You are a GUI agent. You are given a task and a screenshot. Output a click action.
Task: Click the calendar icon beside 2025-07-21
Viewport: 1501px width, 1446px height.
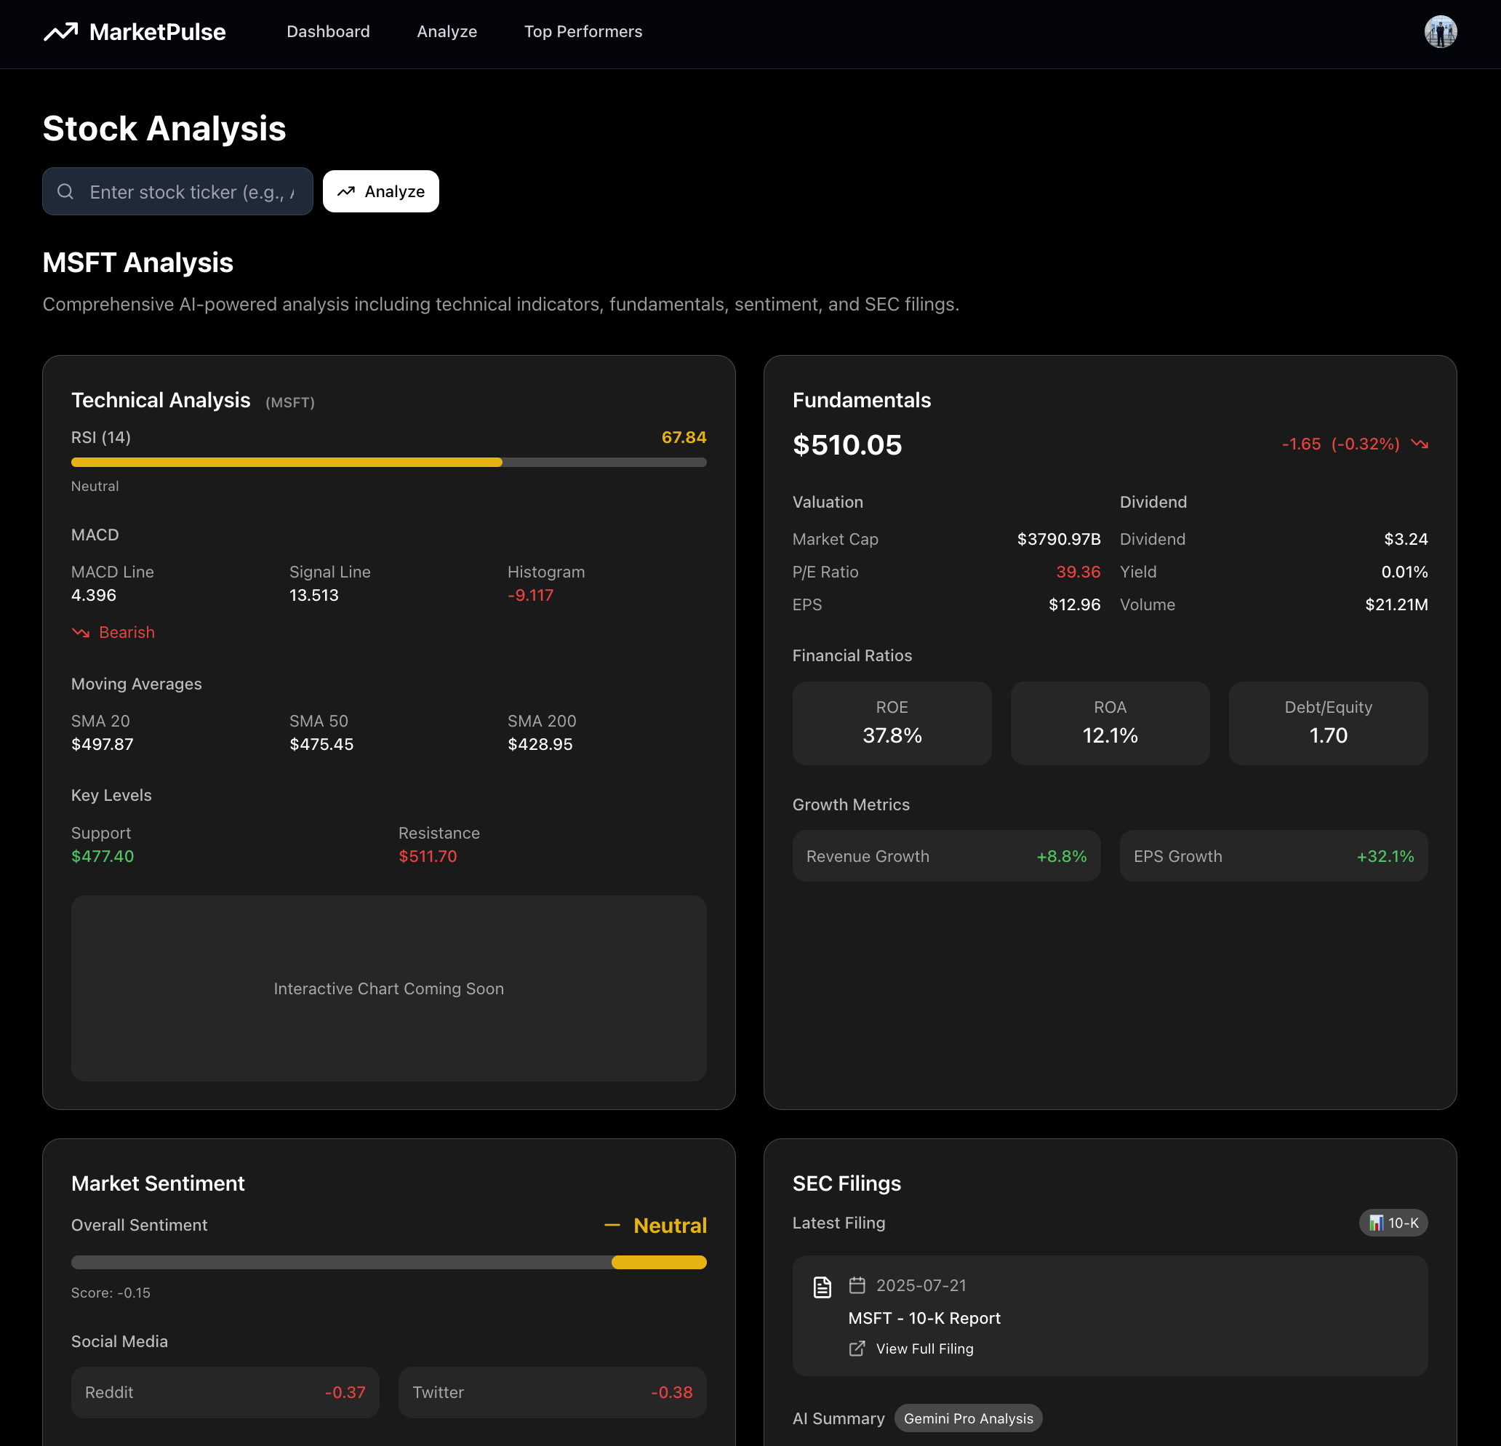pos(857,1285)
